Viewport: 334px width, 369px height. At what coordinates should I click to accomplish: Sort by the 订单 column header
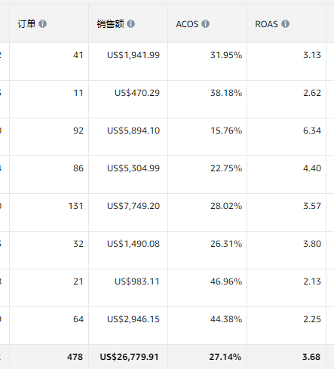click(x=26, y=24)
